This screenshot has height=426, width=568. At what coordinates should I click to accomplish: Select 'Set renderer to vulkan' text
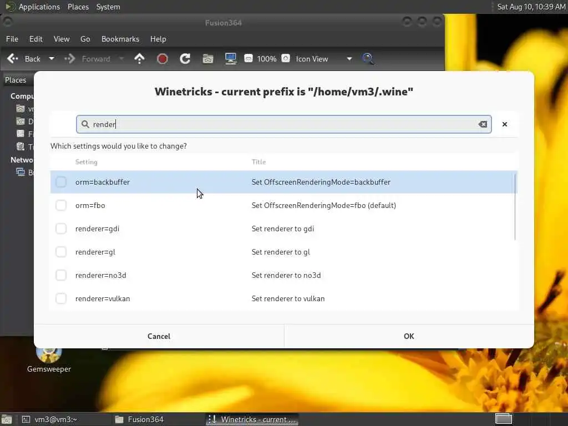pyautogui.click(x=288, y=298)
